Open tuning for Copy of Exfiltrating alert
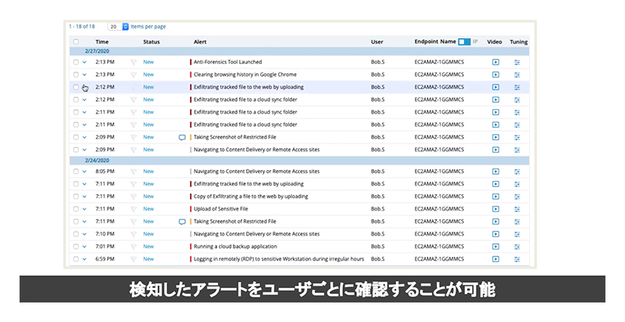The height and width of the screenshot is (322, 625). pyautogui.click(x=517, y=196)
